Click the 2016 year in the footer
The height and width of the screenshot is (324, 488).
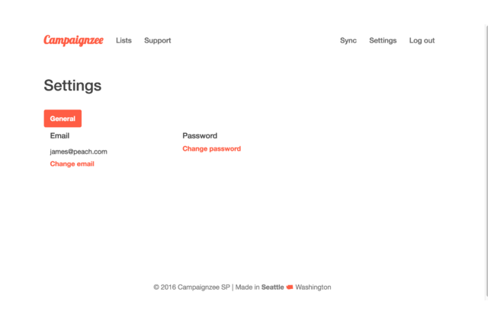(169, 287)
